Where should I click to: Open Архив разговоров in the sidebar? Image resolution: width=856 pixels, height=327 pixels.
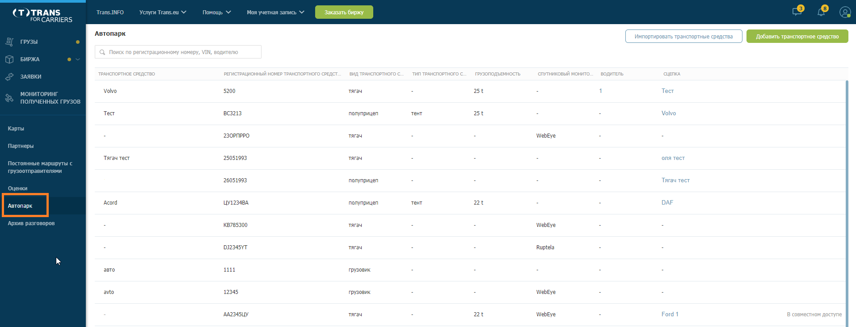point(31,223)
